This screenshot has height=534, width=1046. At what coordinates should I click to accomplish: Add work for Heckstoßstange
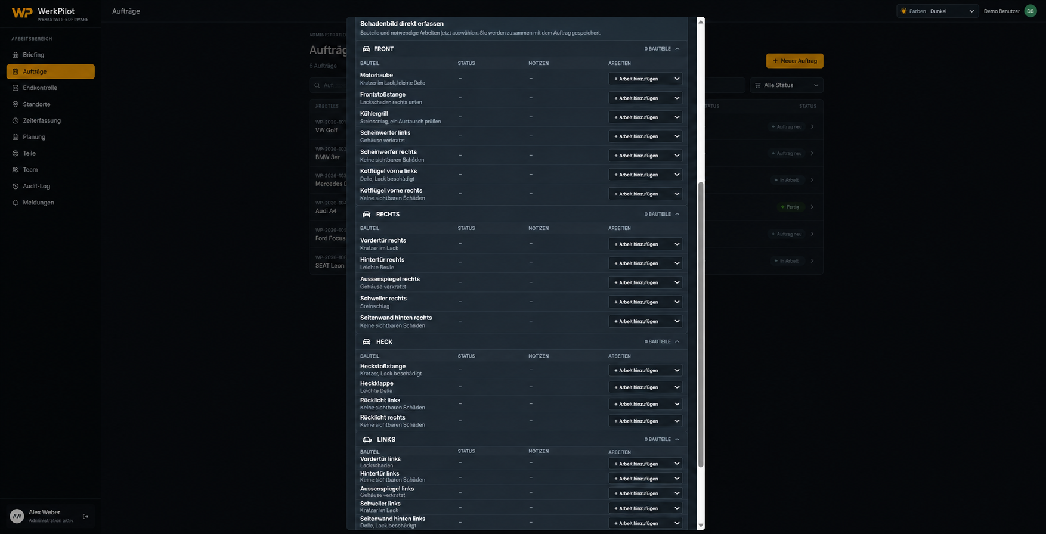(645, 370)
